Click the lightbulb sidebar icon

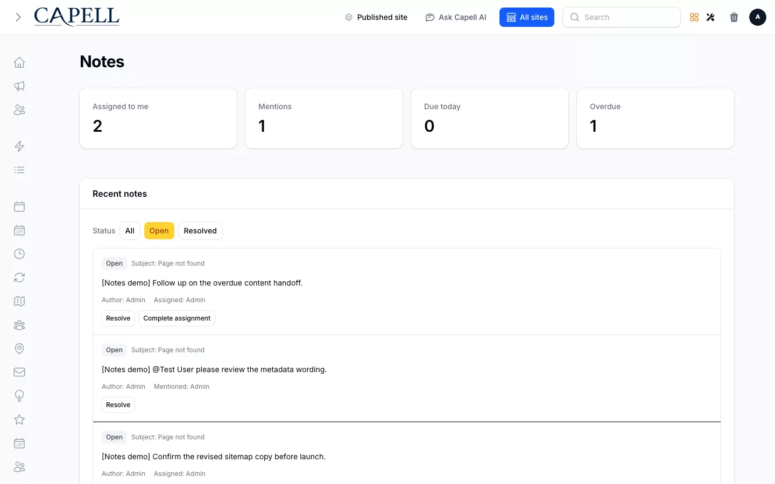19,396
